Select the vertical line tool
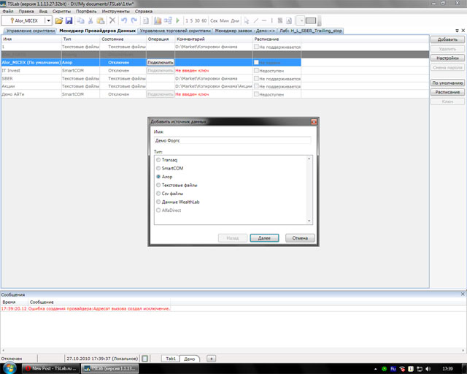This screenshot has width=467, height=374. tap(271, 20)
